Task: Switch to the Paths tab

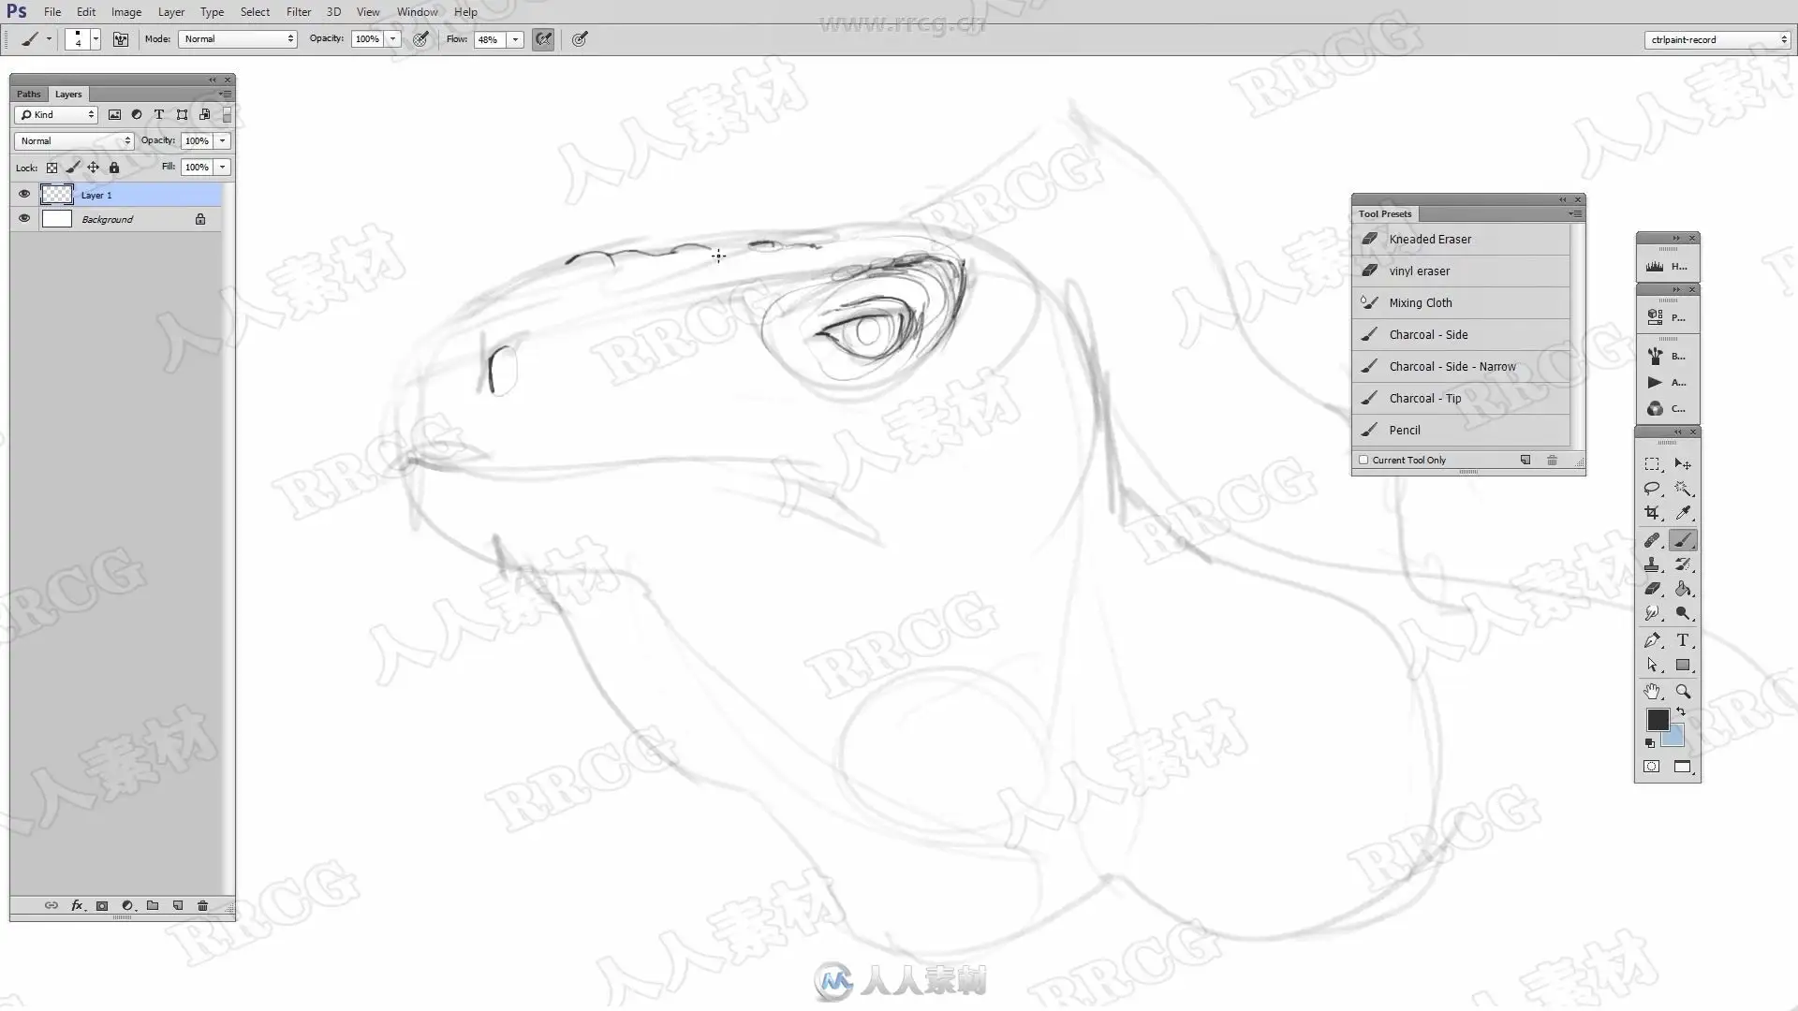Action: (28, 95)
